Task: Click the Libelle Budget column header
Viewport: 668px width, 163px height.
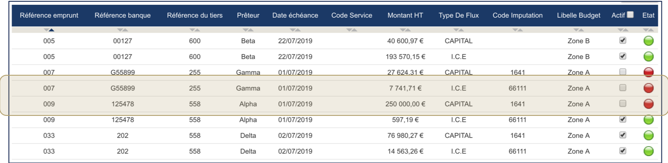Action: click(578, 16)
